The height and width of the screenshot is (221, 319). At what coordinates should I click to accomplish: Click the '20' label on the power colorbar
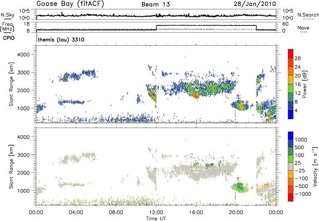pyautogui.click(x=297, y=76)
